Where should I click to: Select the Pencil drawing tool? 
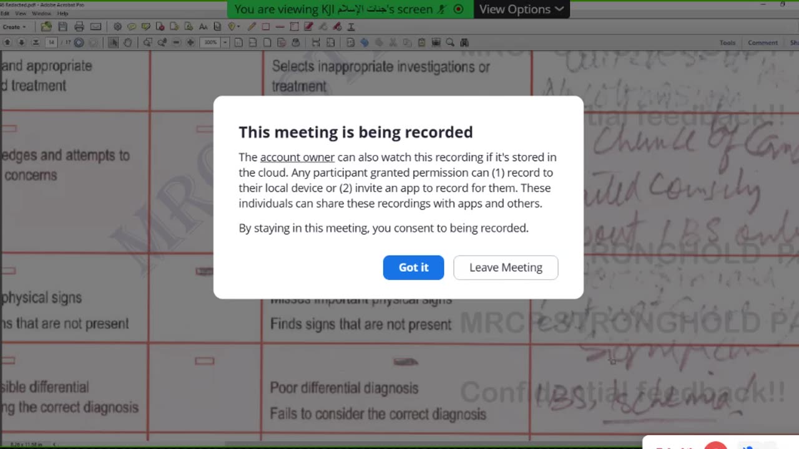(252, 27)
